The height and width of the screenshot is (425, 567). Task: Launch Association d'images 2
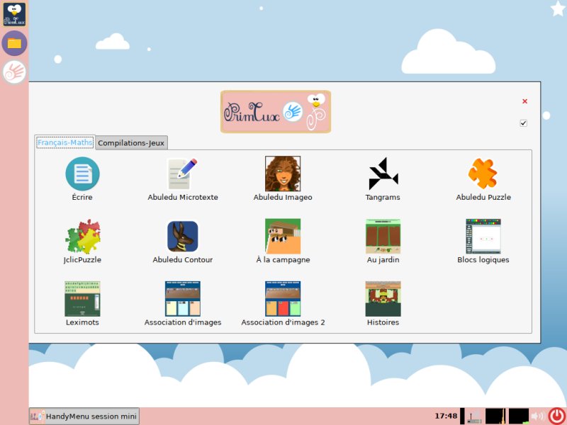pyautogui.click(x=282, y=297)
